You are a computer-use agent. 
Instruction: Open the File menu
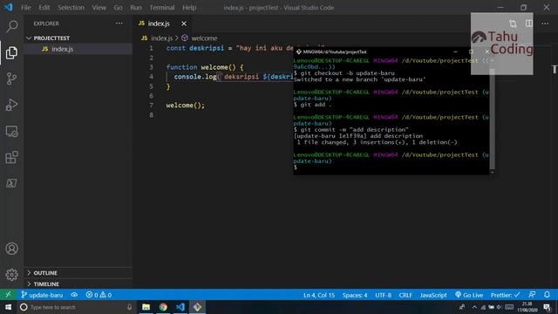point(26,8)
